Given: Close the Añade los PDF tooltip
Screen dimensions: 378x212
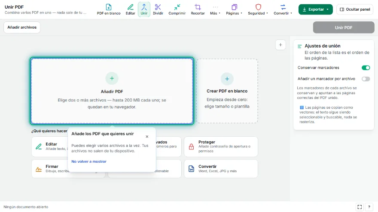Looking at the screenshot, I should pyautogui.click(x=147, y=137).
